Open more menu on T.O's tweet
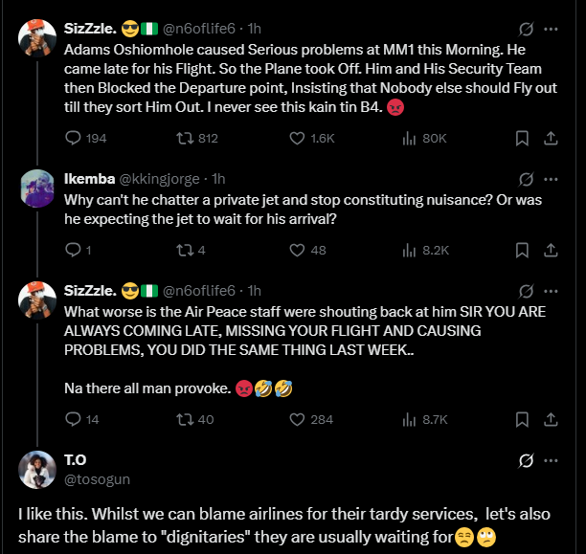 551,460
